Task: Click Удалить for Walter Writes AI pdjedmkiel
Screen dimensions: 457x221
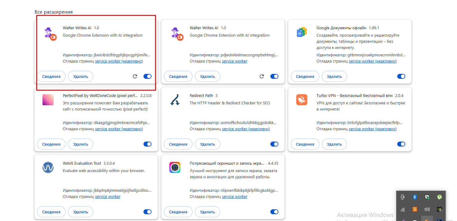Action: (x=208, y=76)
